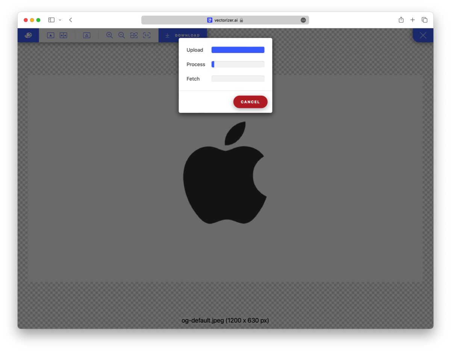This screenshot has width=451, height=352.
Task: Click the 1:1 actual size icon
Action: click(x=147, y=35)
